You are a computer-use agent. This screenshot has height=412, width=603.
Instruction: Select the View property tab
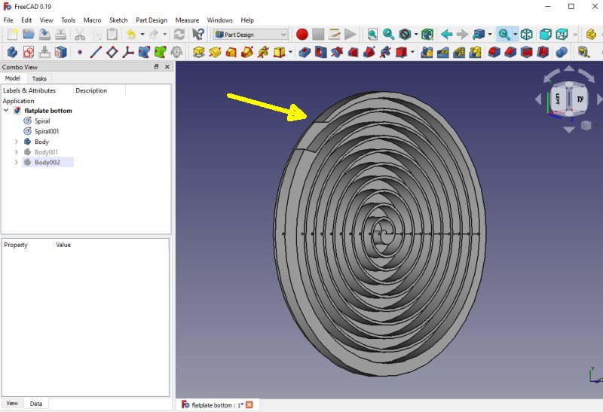pos(12,403)
